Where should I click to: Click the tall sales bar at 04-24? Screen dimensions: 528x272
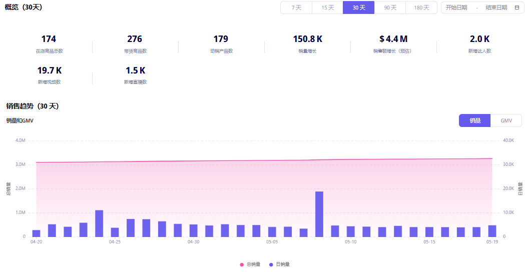[99, 223]
